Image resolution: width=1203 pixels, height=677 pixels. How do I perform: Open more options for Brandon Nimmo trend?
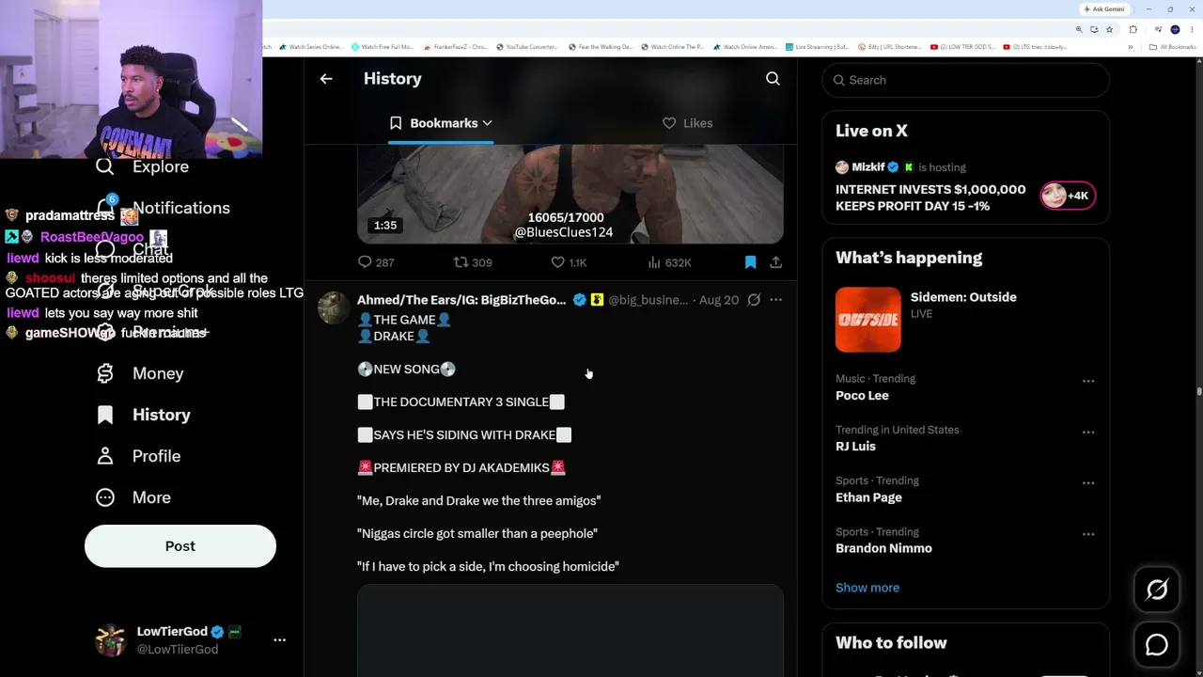[1088, 534]
